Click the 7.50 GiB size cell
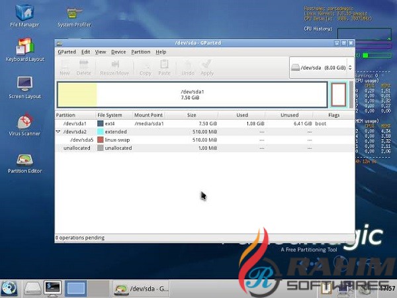The image size is (397, 298). pyautogui.click(x=208, y=124)
